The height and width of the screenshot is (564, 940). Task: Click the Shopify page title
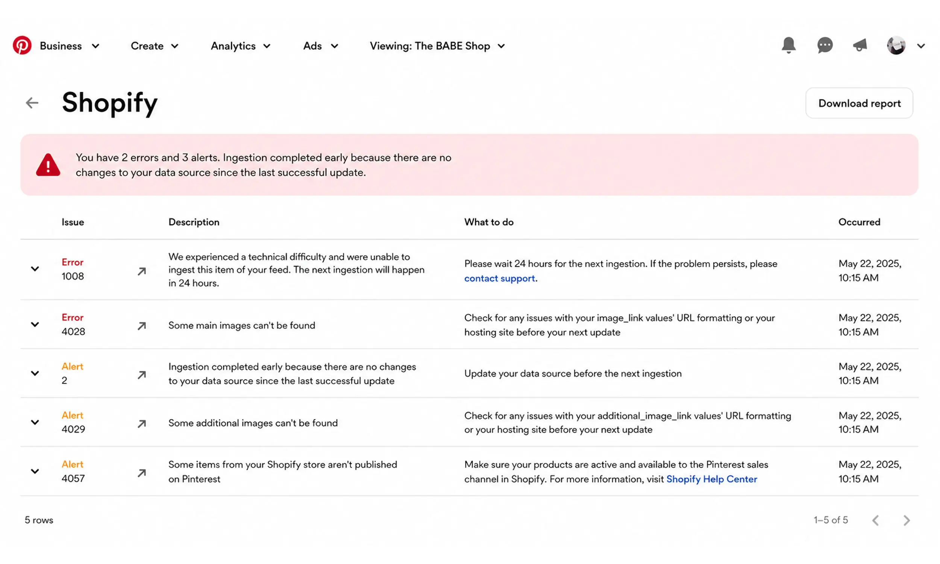[x=110, y=103]
